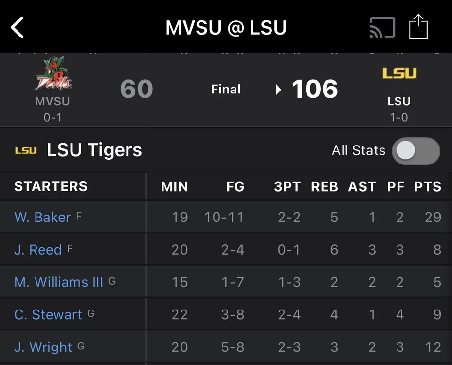This screenshot has height=365, width=452.
Task: Tap the back arrow icon
Action: click(x=18, y=27)
